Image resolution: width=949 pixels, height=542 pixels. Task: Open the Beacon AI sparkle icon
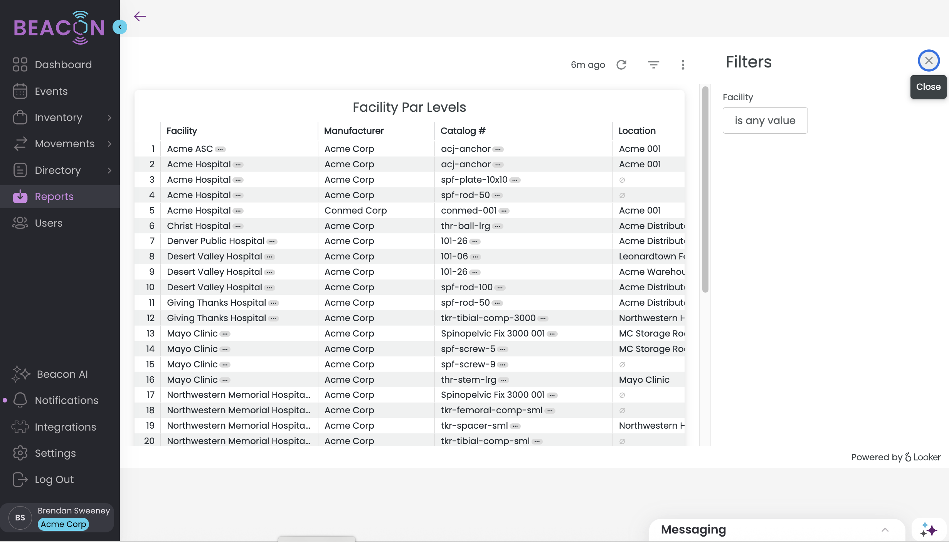tap(21, 374)
